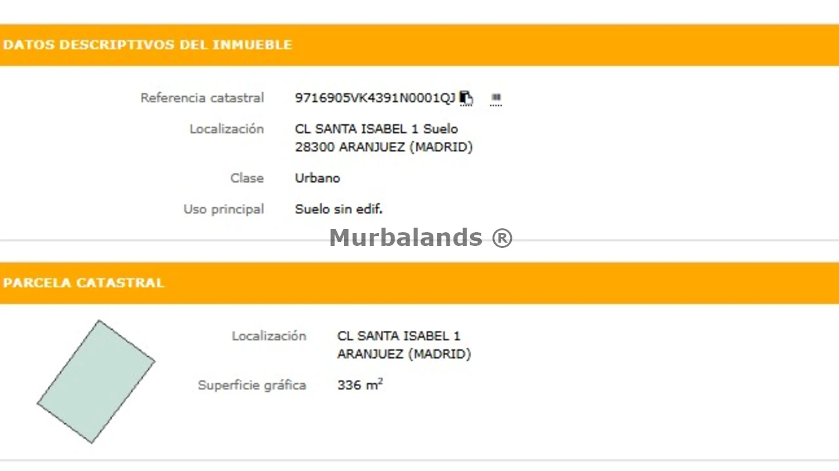Click the PARCELA CATASTRAL section header
The image size is (839, 471).
83,283
